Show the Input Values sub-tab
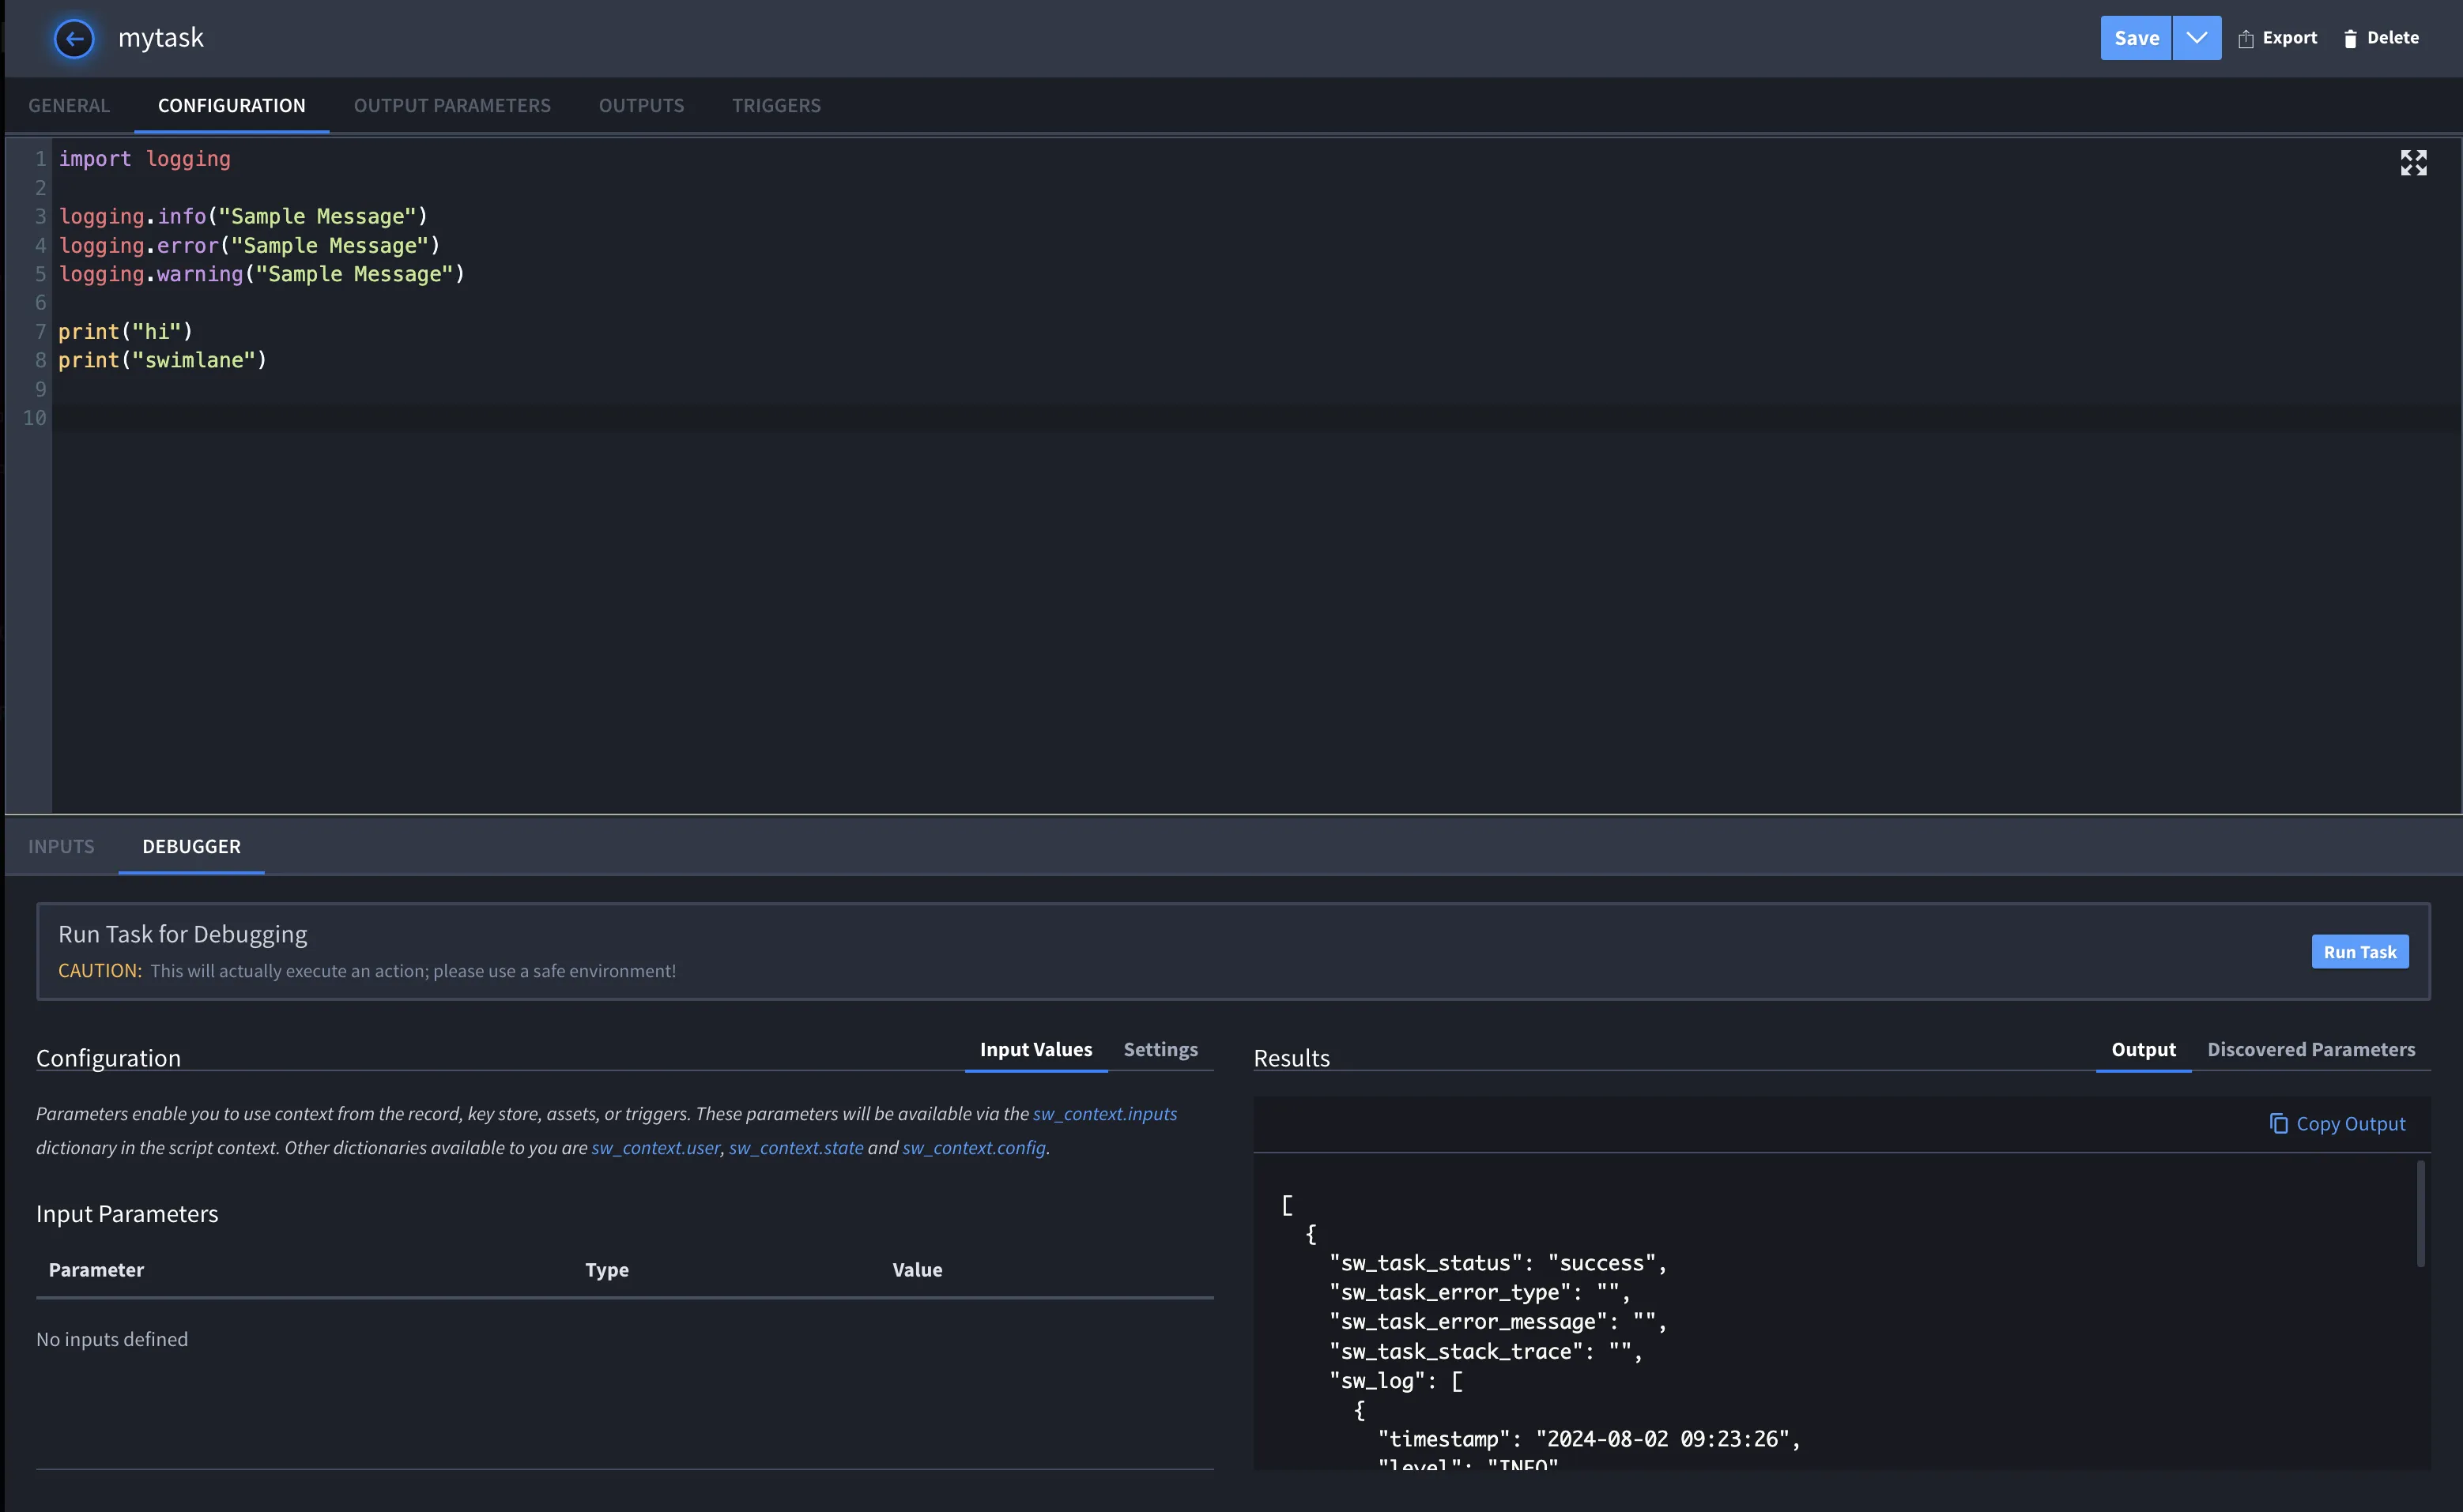Screen dimensions: 2463x1512 [1035, 1050]
